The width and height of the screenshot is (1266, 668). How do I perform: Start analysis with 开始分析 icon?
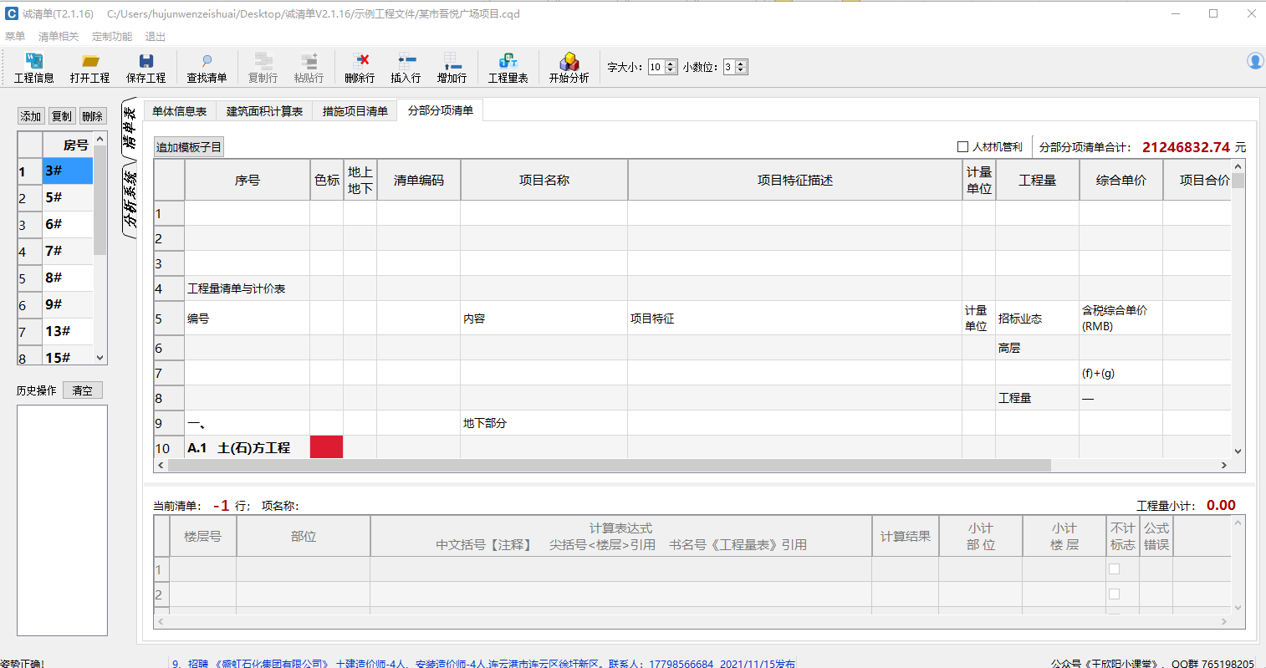[569, 67]
